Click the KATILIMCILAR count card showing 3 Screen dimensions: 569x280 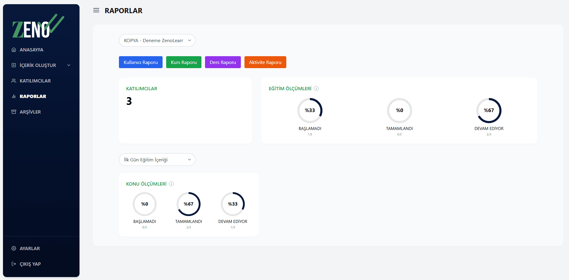185,111
